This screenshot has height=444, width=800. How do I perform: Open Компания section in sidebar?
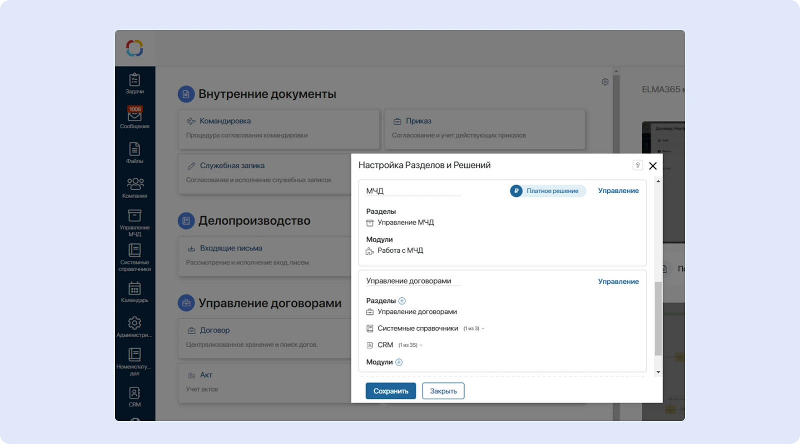click(134, 188)
